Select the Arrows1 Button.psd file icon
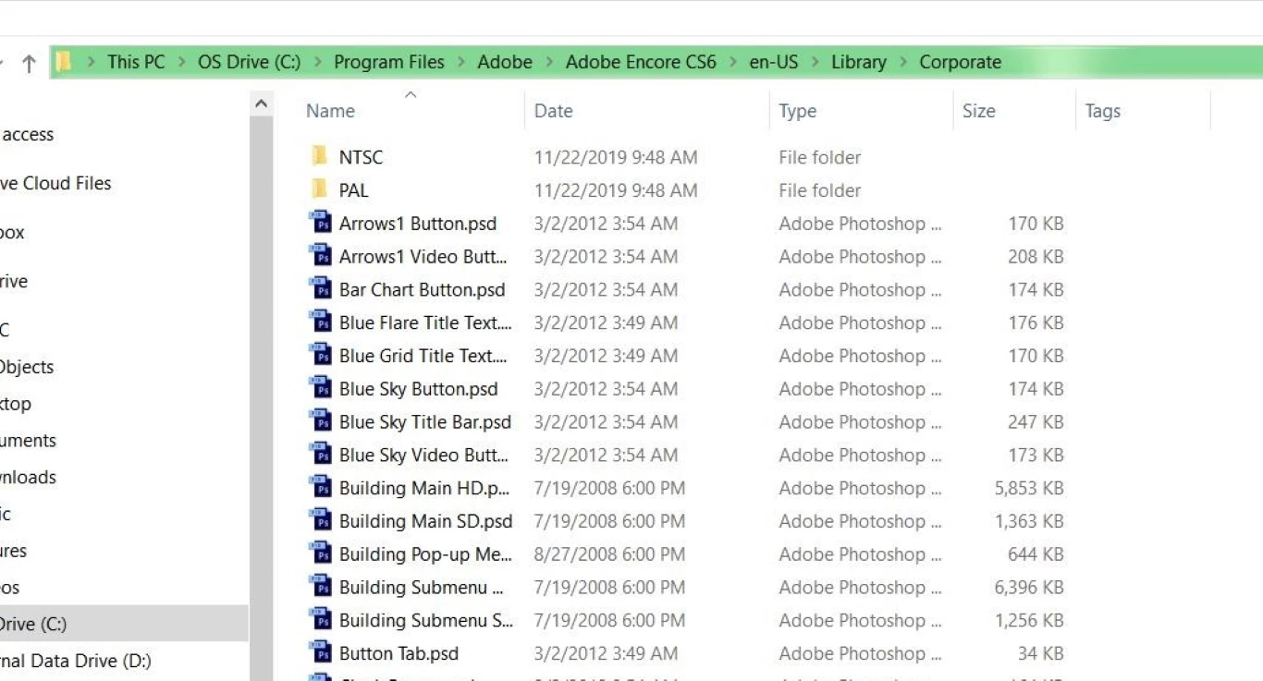1263x681 pixels. [x=320, y=223]
